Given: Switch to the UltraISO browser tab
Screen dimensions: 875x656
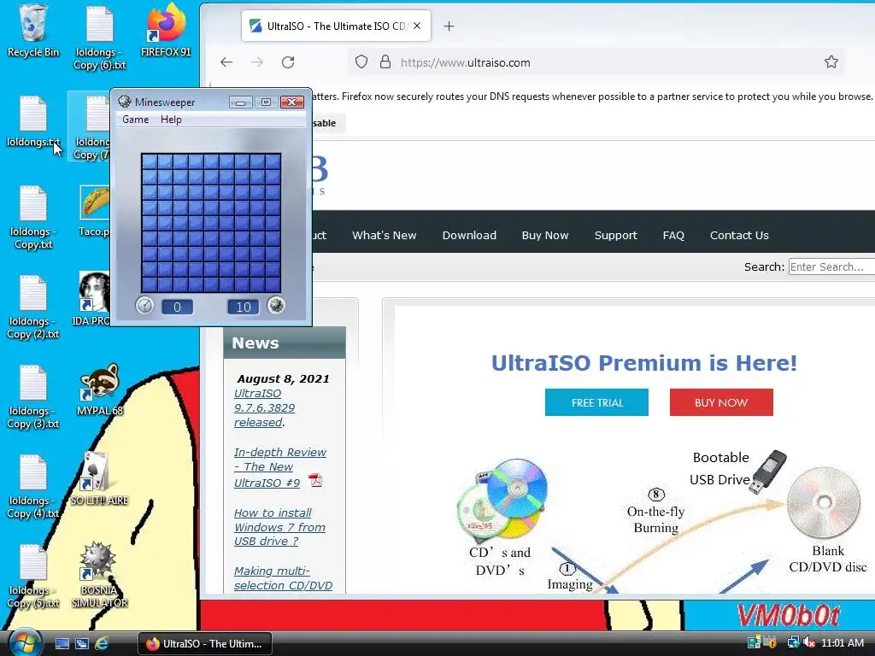Looking at the screenshot, I should pos(336,26).
